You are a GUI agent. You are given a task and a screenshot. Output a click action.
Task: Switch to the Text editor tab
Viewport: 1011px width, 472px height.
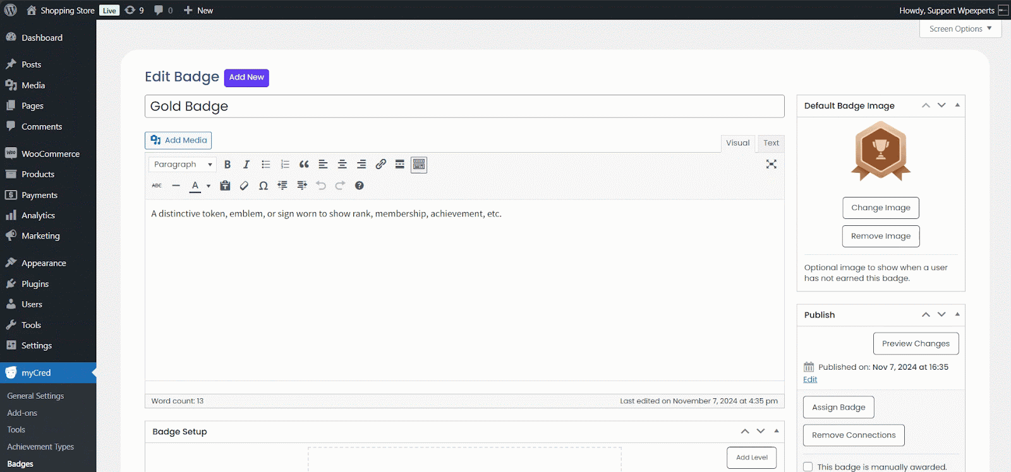coord(771,143)
